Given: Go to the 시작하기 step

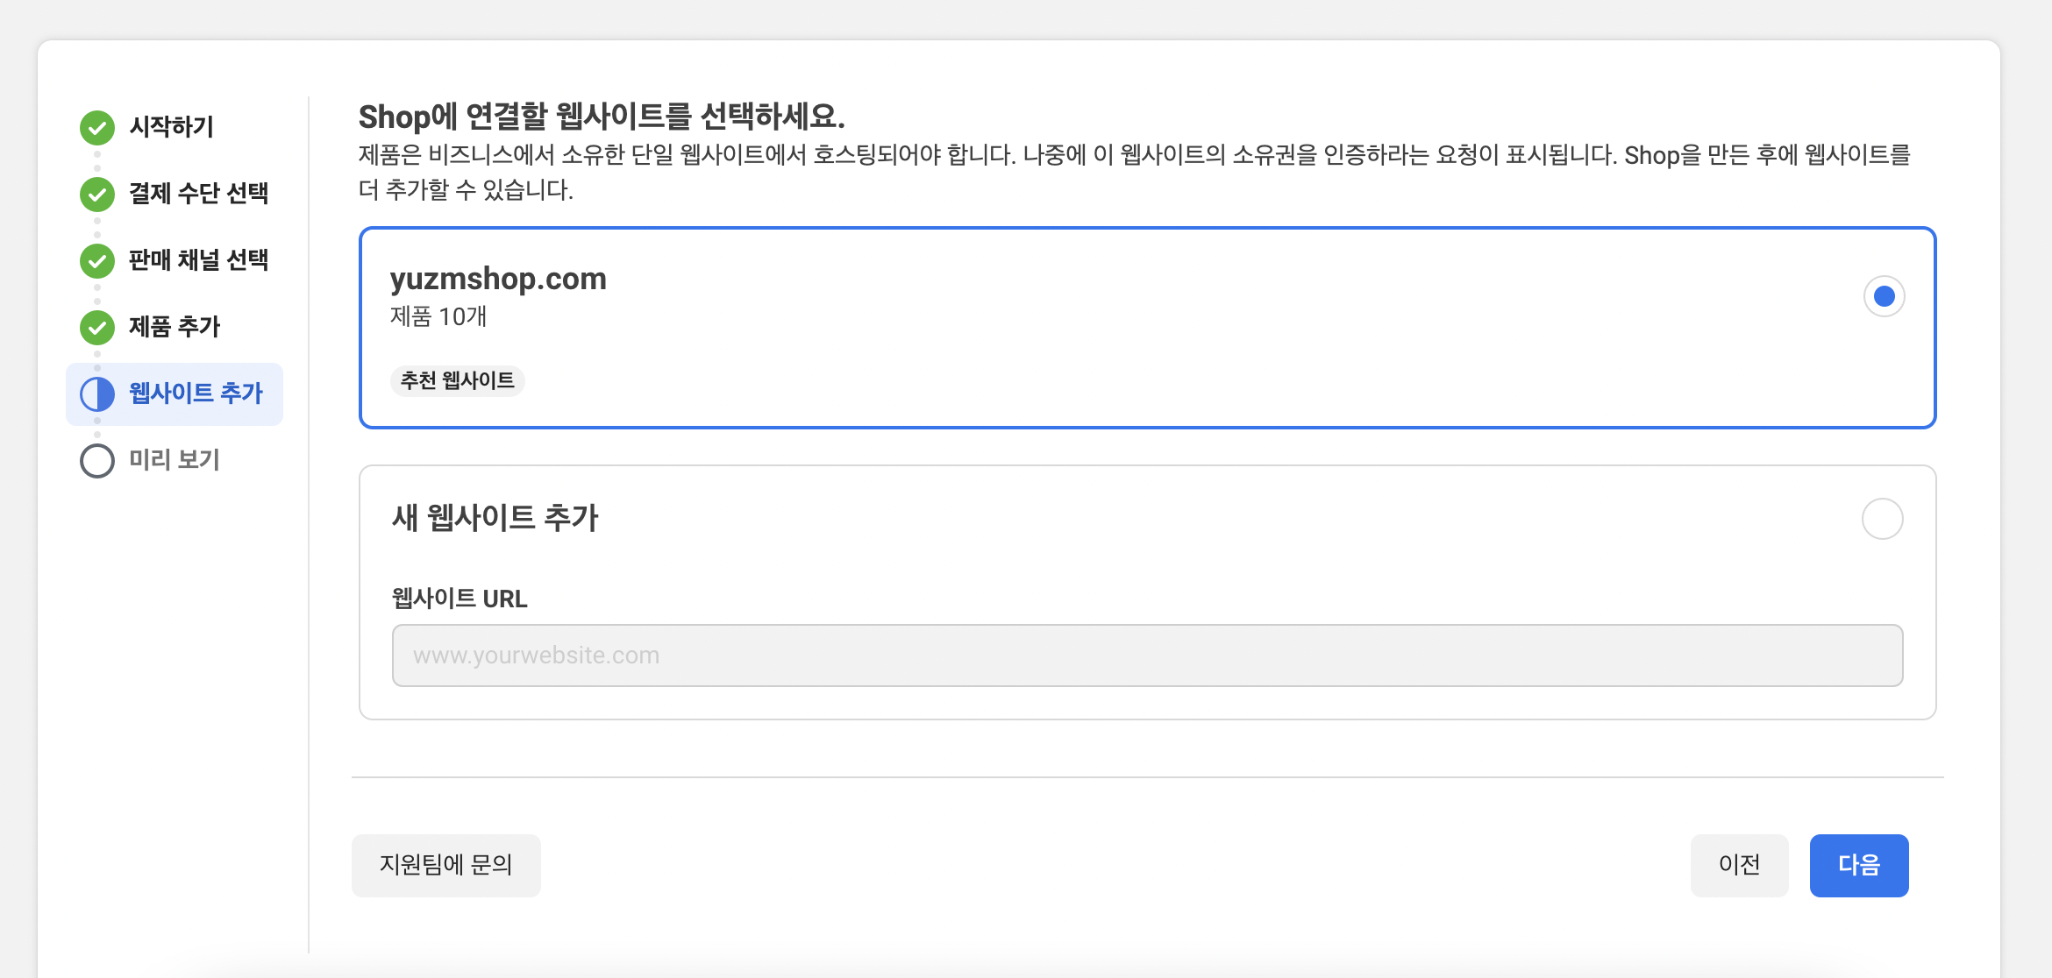Looking at the screenshot, I should tap(172, 127).
